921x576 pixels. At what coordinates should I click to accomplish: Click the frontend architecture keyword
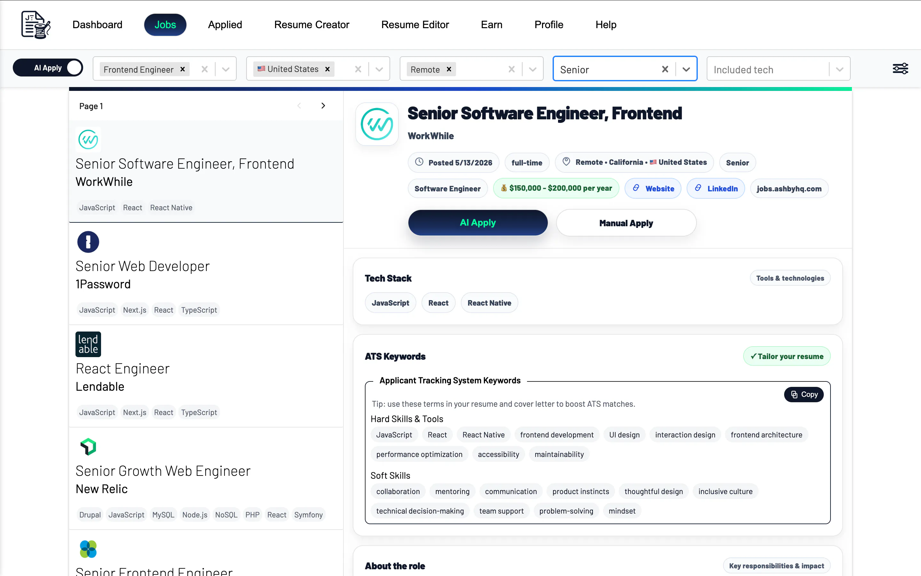(x=766, y=435)
